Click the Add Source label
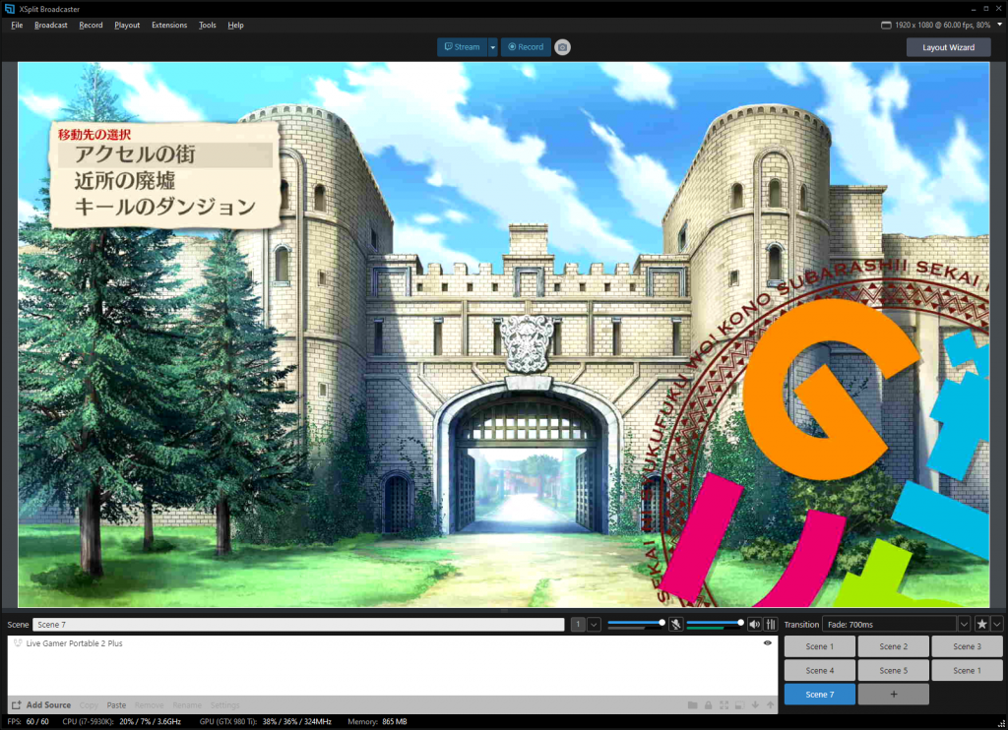 click(48, 705)
